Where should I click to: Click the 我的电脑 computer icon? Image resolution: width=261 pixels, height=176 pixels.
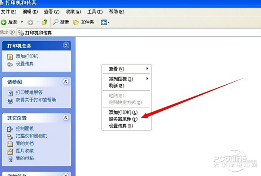(10, 159)
